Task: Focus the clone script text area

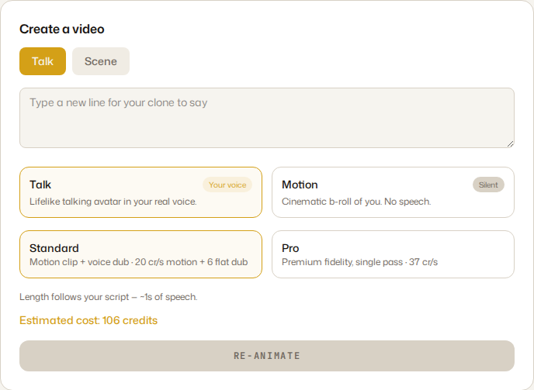Action: click(x=267, y=118)
